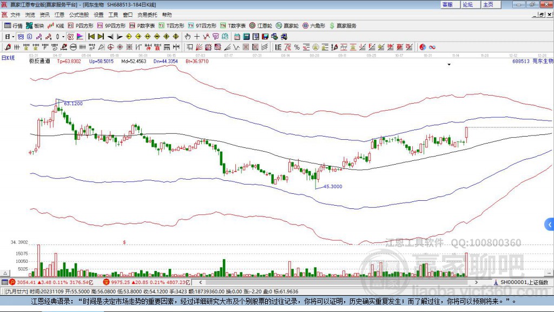Click the Shanghai index 3054.41 status entry
The height and width of the screenshot is (312, 554).
point(51,282)
